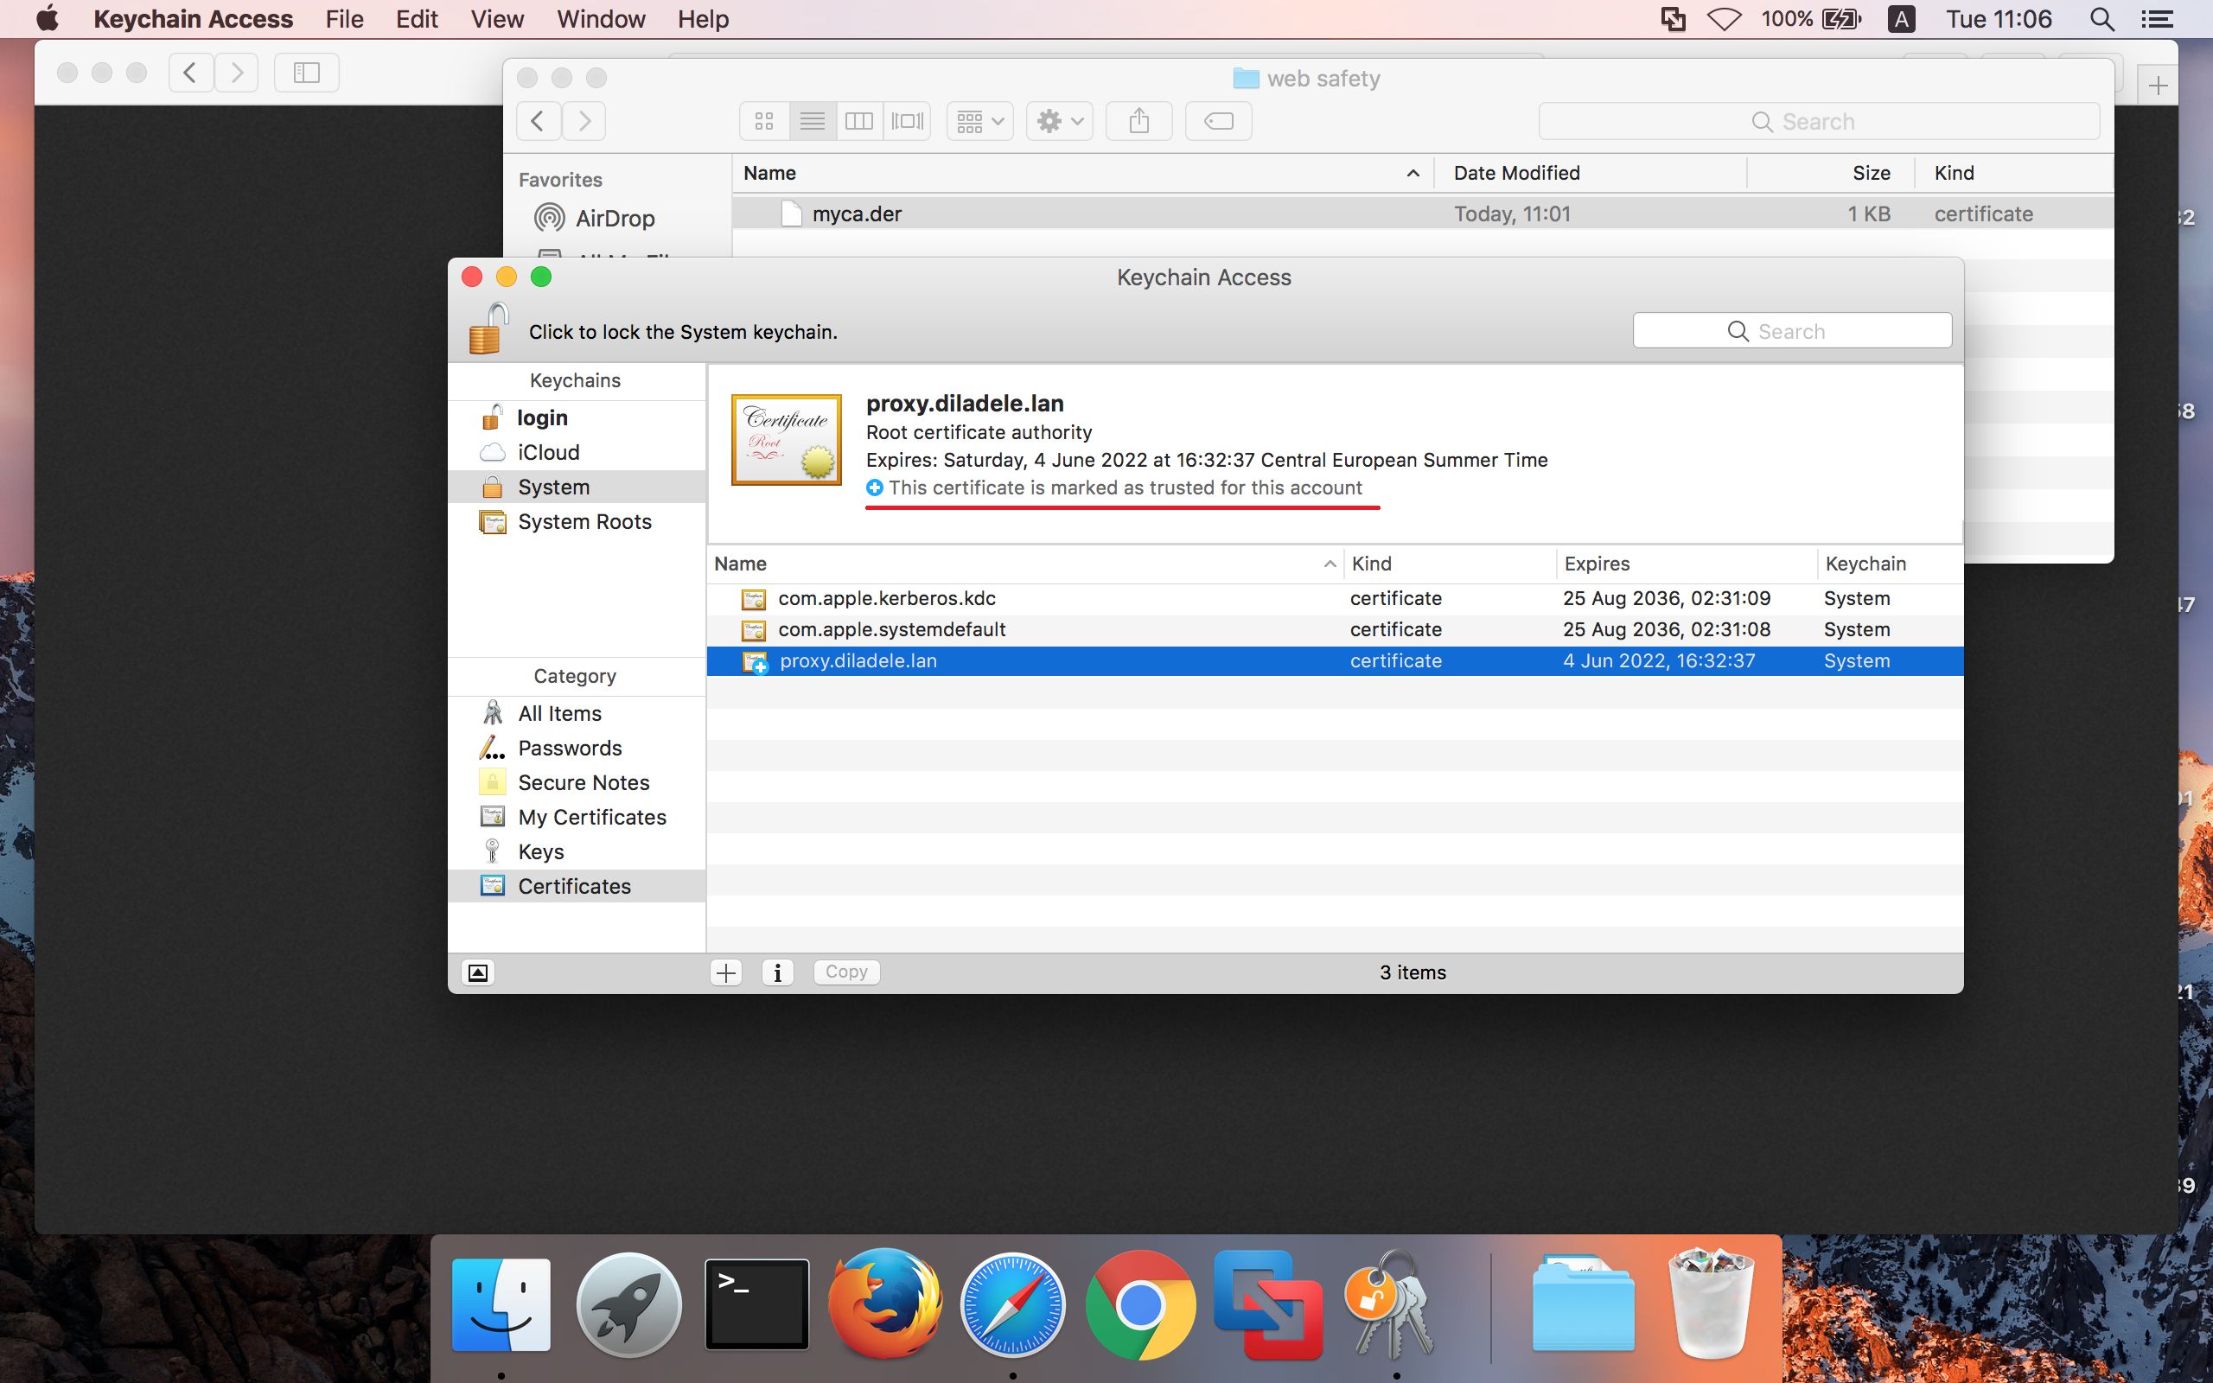Show the Secure Notes category
The height and width of the screenshot is (1383, 2213).
(x=577, y=782)
